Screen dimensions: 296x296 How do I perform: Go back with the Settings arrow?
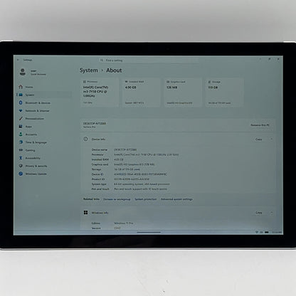pyautogui.click(x=18, y=60)
